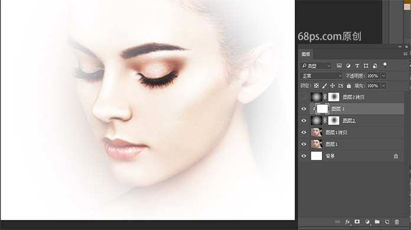Select layer named 图层2拷贝
The image size is (411, 230).
point(353,97)
